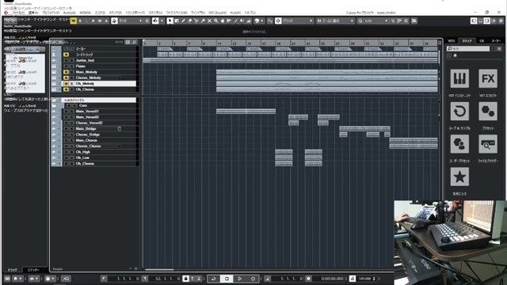Adjust the tempo 145.000 stepper
Screen dimensions: 507x285
pos(374,279)
